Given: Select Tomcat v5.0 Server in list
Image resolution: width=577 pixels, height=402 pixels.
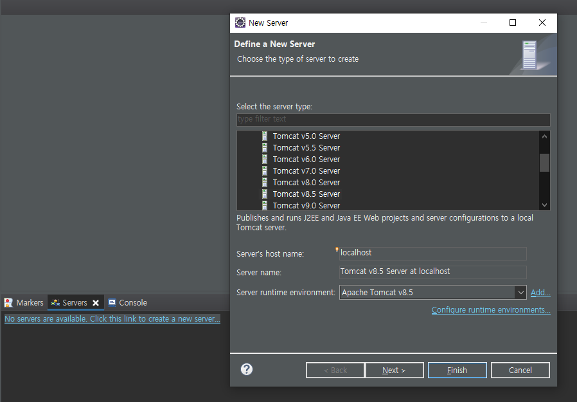Looking at the screenshot, I should click(x=306, y=136).
